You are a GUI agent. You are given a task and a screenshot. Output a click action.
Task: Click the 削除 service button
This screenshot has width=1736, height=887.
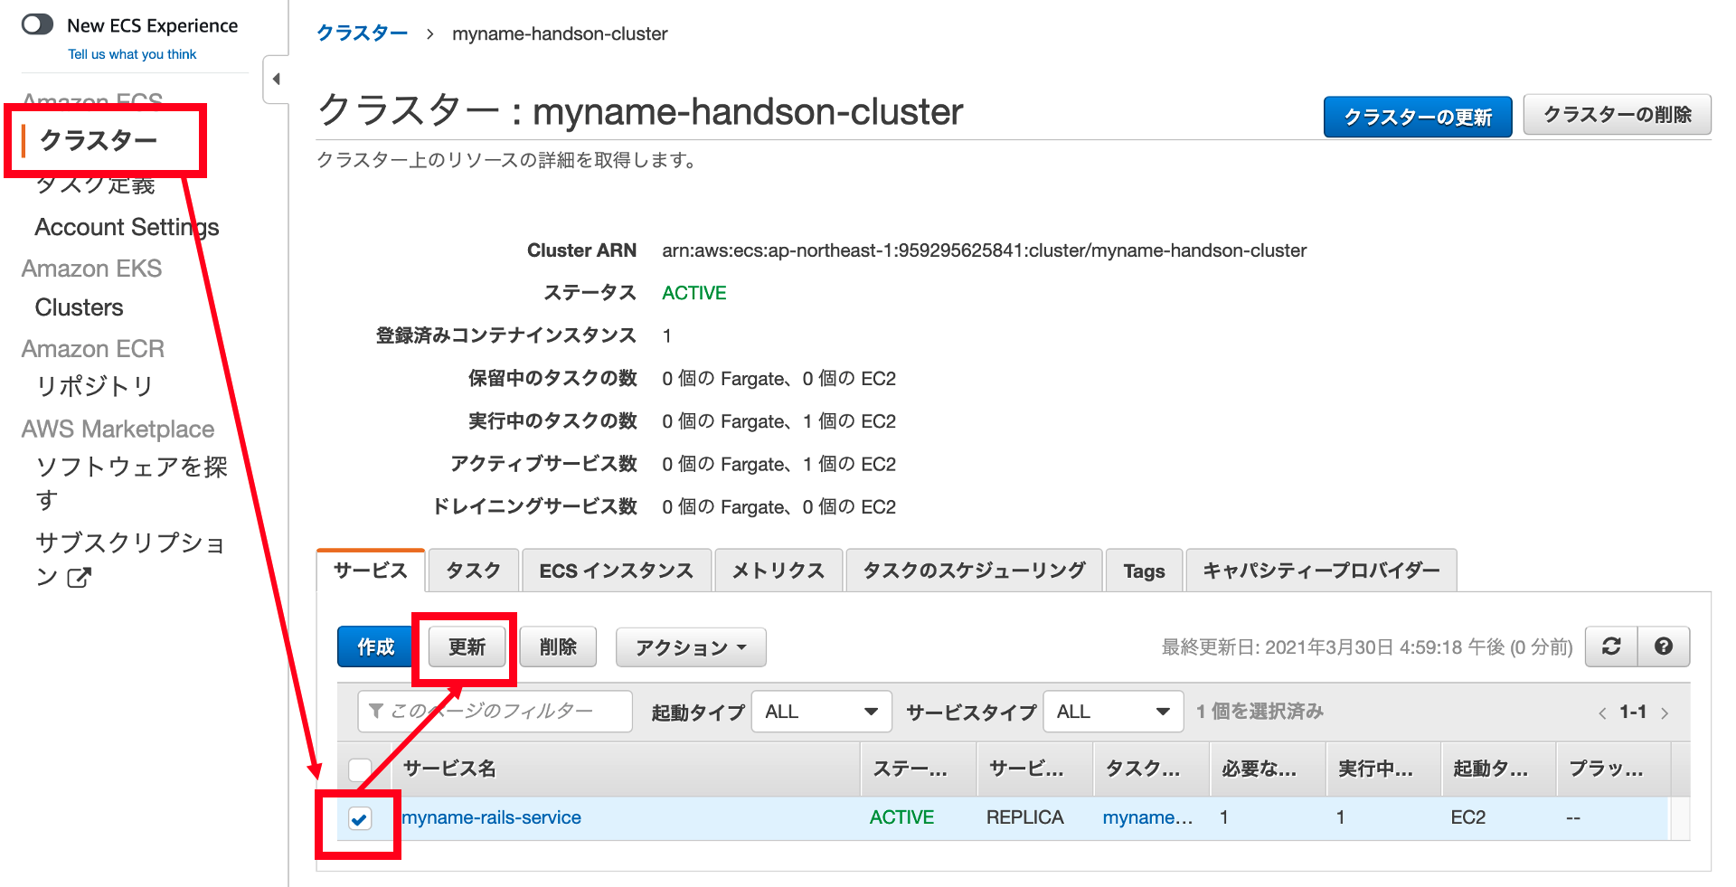(x=558, y=646)
